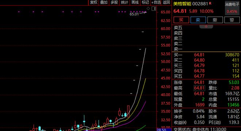Click the diamond icon above the chart

pyautogui.click(x=148, y=8)
